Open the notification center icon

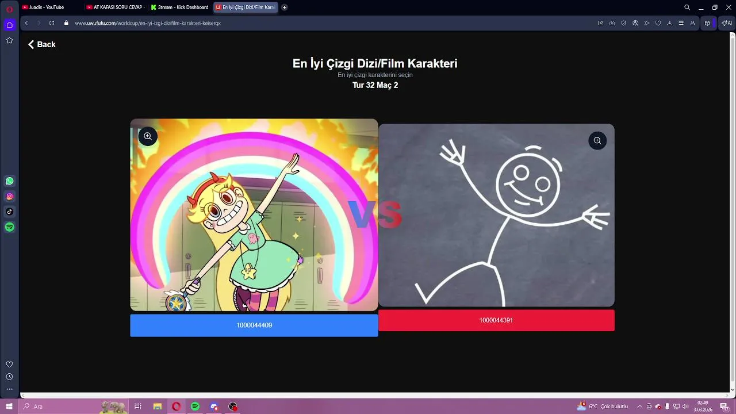click(x=724, y=407)
